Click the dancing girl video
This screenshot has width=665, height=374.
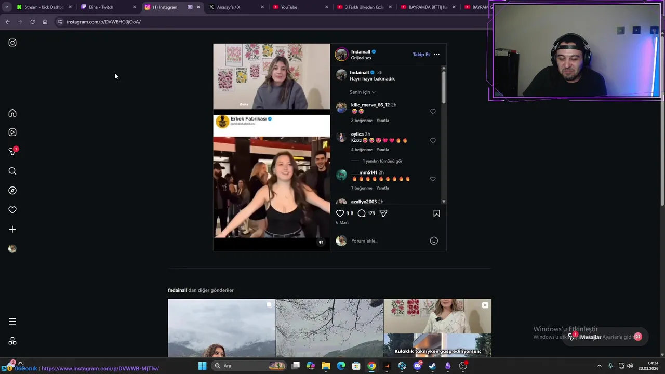point(271,187)
